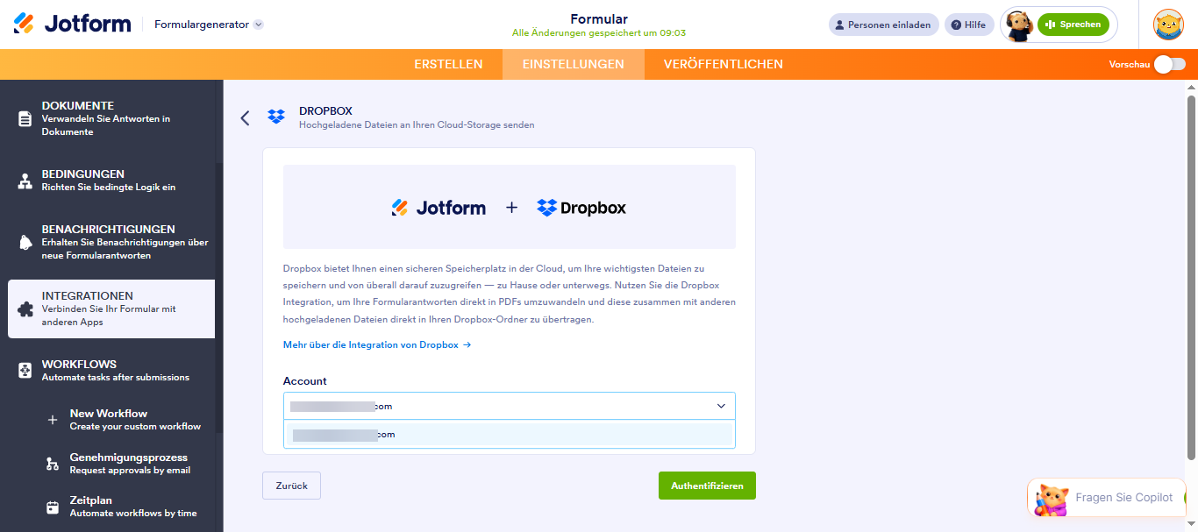Switch to the EINSTELLUNGEN tab

[x=574, y=64]
